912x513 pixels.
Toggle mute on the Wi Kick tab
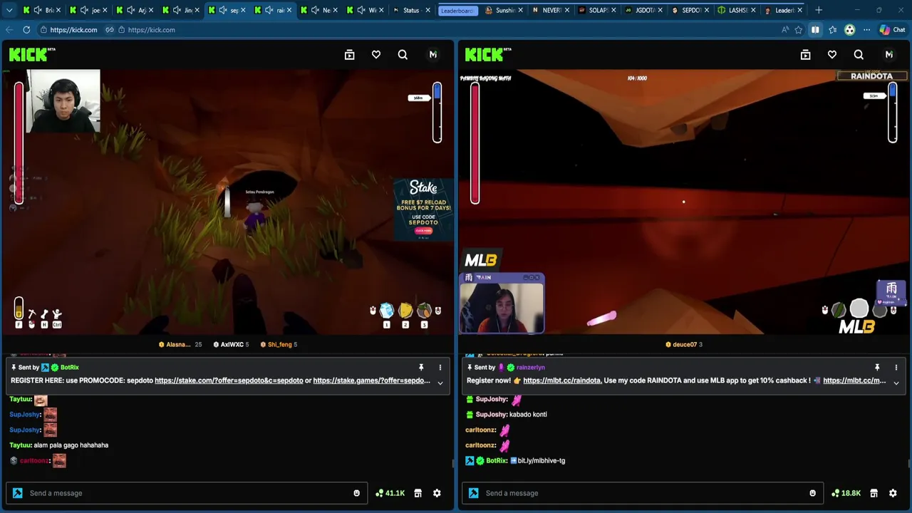362,10
